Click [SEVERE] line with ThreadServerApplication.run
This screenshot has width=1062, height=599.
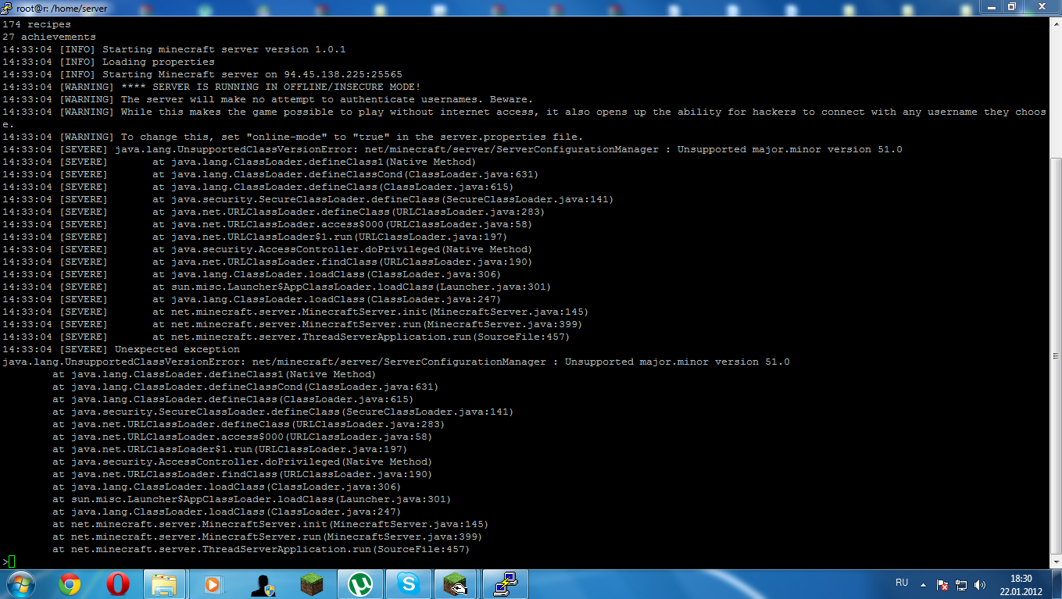pyautogui.click(x=286, y=337)
